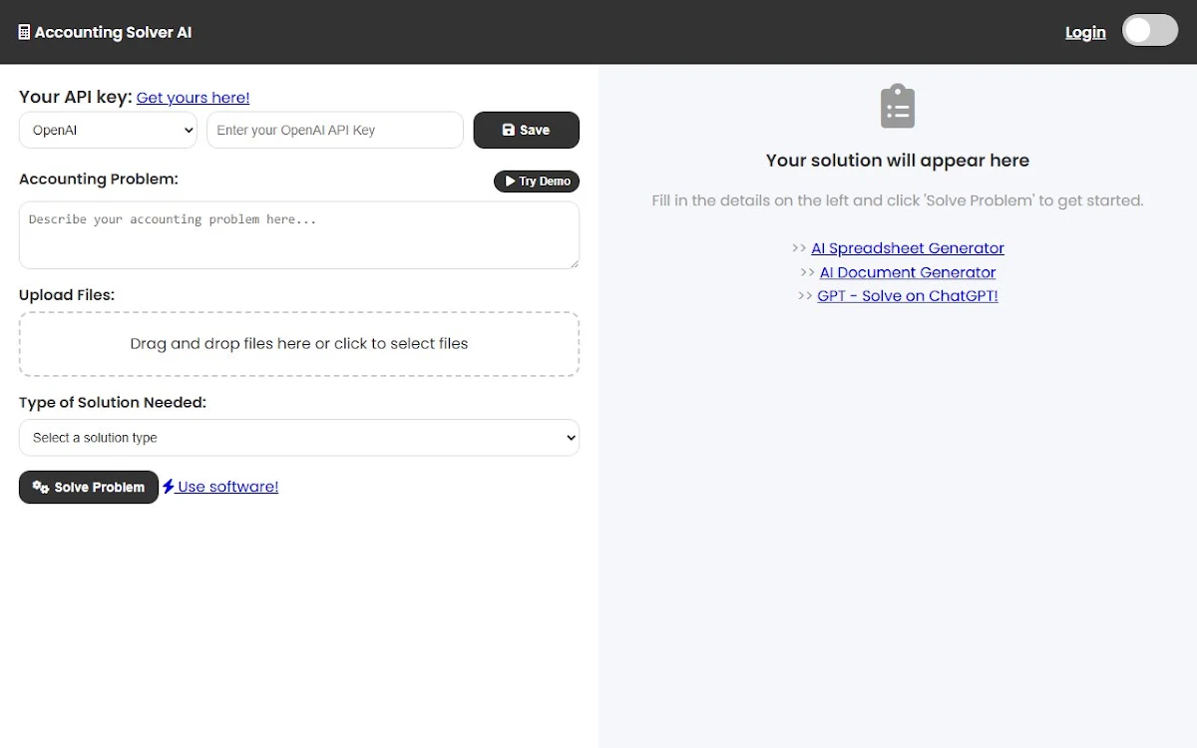This screenshot has height=748, width=1197.
Task: Open the 'Use software!' link
Action: (x=220, y=487)
